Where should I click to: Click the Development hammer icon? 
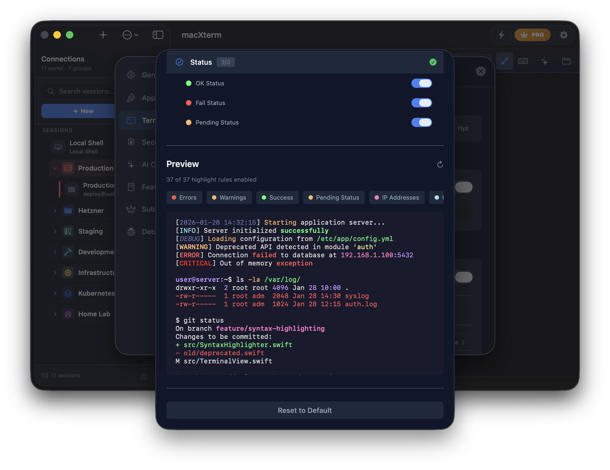(x=68, y=252)
